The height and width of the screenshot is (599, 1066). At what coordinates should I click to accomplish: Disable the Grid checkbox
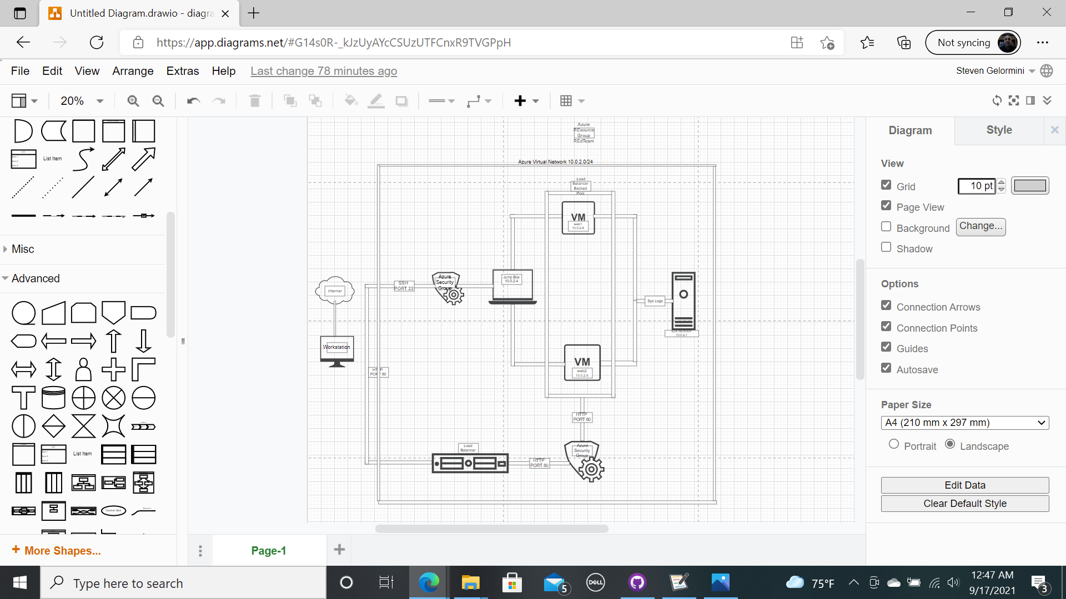(x=886, y=185)
